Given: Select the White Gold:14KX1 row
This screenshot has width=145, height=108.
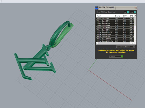Looking at the screenshot, I should (115, 39).
